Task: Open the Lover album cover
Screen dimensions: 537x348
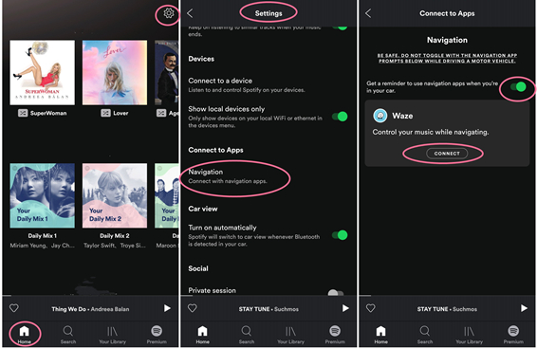Action: pos(115,73)
